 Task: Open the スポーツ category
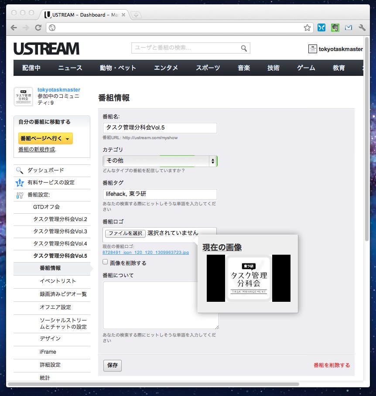click(208, 68)
